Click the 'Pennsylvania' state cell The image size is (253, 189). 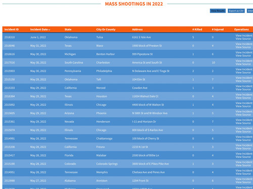click(73, 71)
